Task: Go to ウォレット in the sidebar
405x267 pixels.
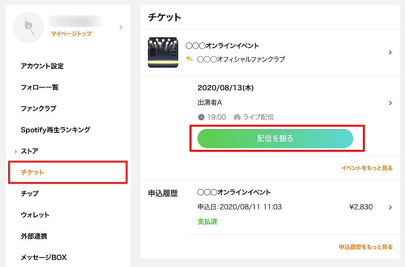Action: pyautogui.click(x=35, y=215)
